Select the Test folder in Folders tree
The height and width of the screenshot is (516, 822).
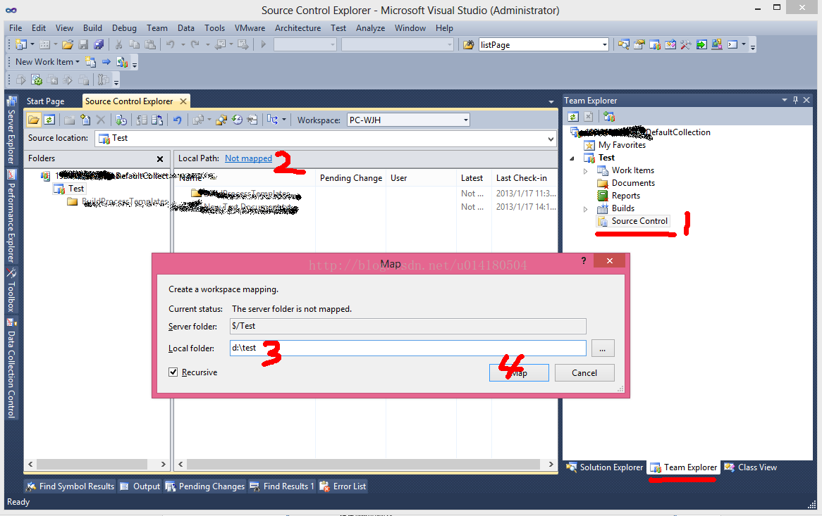(76, 189)
